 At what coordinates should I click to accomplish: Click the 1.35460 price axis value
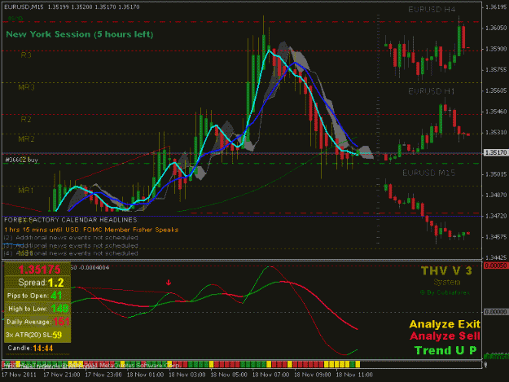496,112
